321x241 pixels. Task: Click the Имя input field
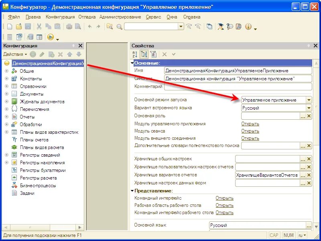(x=238, y=71)
